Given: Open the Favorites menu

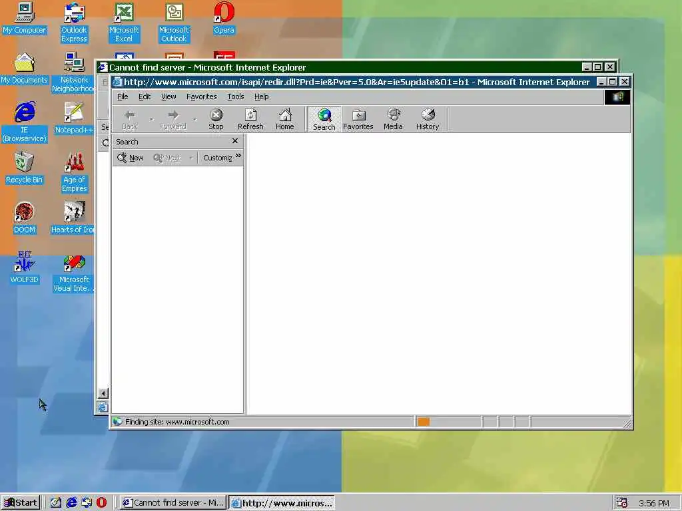Looking at the screenshot, I should tap(201, 96).
